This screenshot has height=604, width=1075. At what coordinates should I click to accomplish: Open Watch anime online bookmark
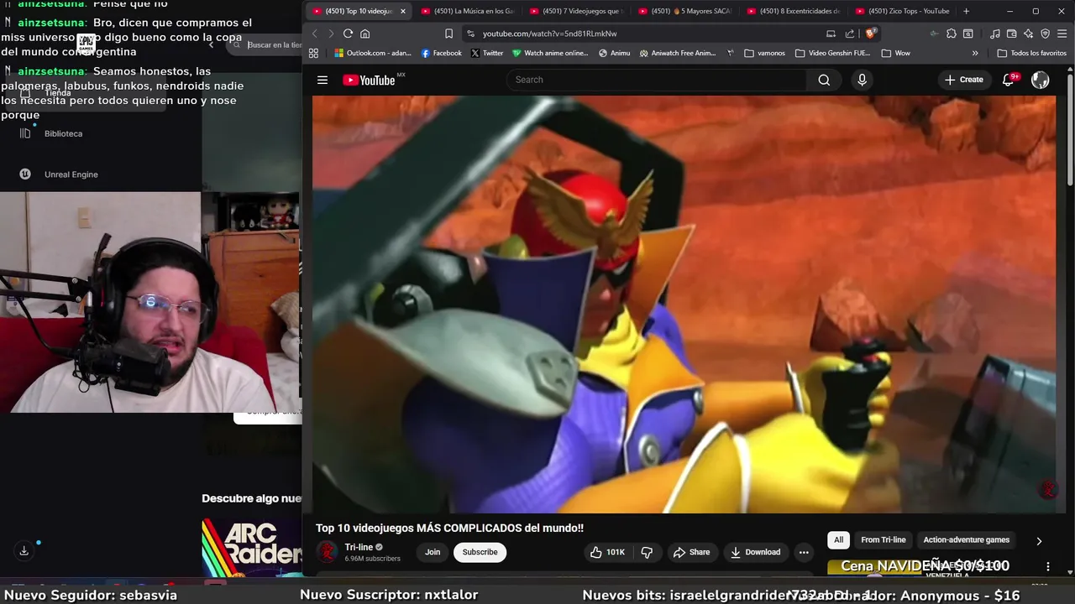[x=550, y=53]
